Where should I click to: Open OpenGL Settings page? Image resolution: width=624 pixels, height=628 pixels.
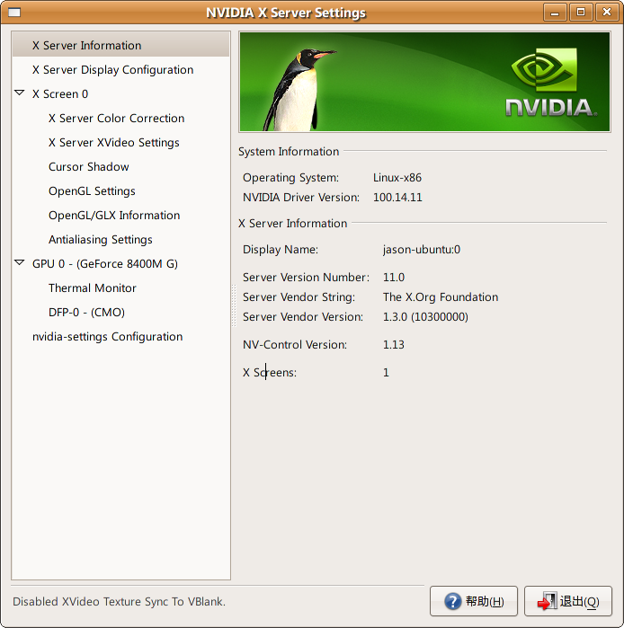click(92, 191)
